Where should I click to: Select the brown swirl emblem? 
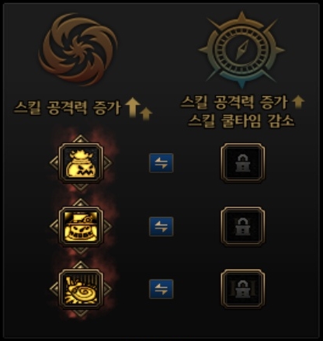click(78, 50)
